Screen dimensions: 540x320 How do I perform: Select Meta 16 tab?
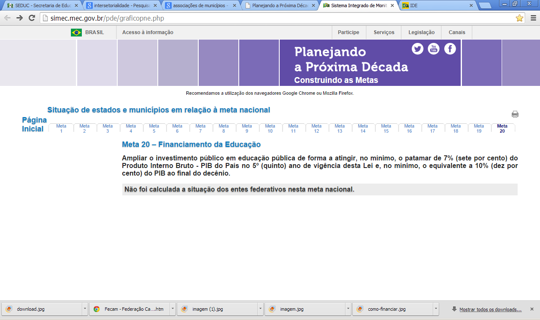click(x=409, y=128)
